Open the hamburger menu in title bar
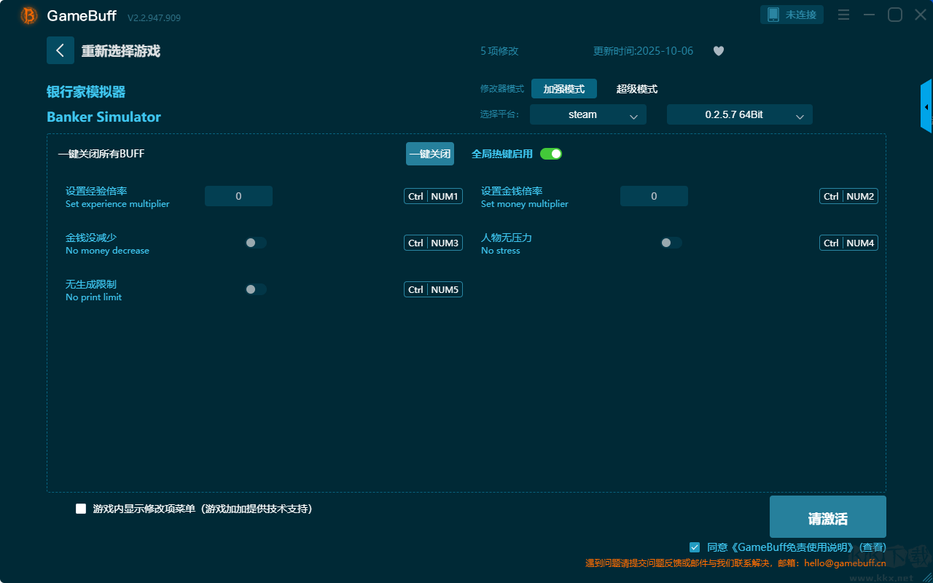The image size is (933, 583). click(x=843, y=15)
